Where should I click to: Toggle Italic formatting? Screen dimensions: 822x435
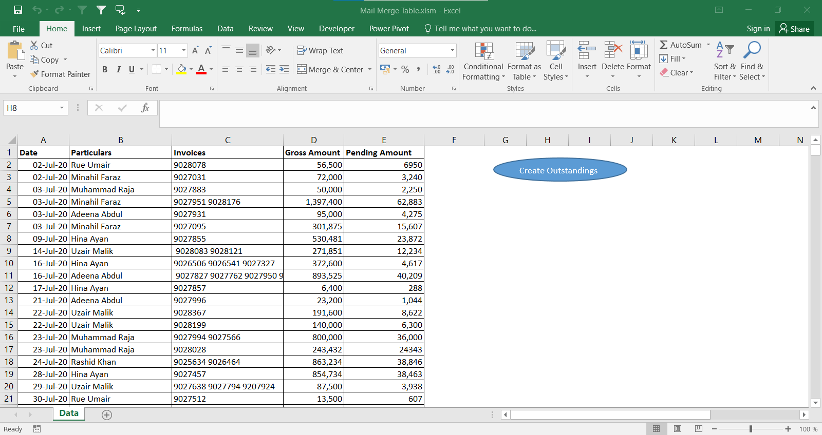click(x=119, y=69)
